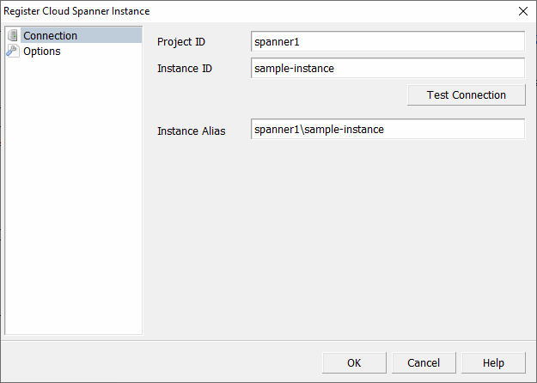
Task: Open the Help button
Action: [x=493, y=362]
